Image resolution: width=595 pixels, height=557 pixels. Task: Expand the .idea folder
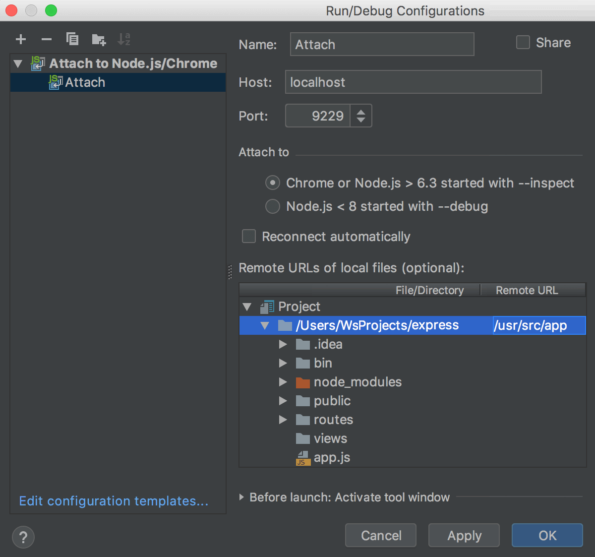click(283, 344)
